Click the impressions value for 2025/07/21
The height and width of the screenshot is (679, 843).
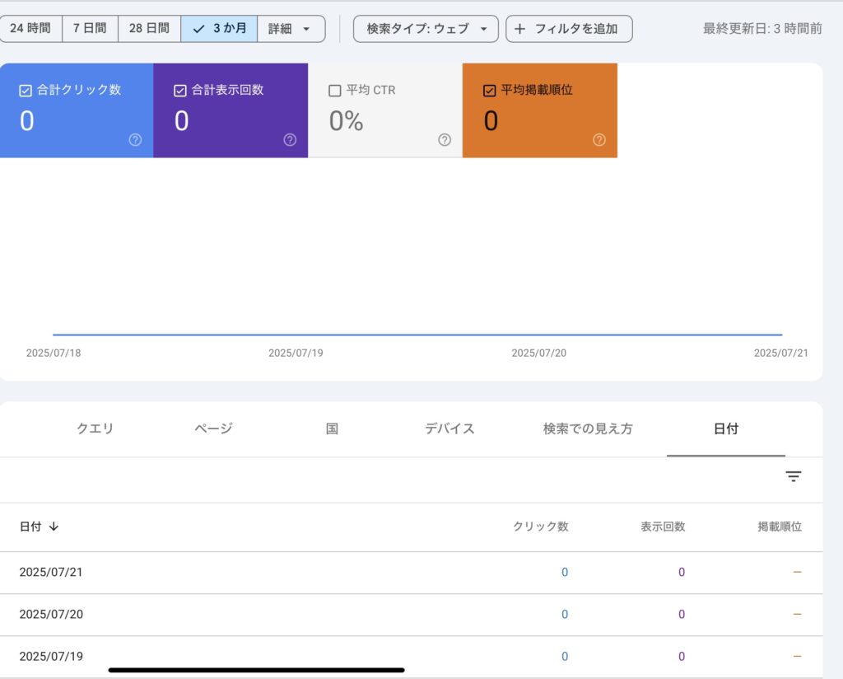point(682,572)
